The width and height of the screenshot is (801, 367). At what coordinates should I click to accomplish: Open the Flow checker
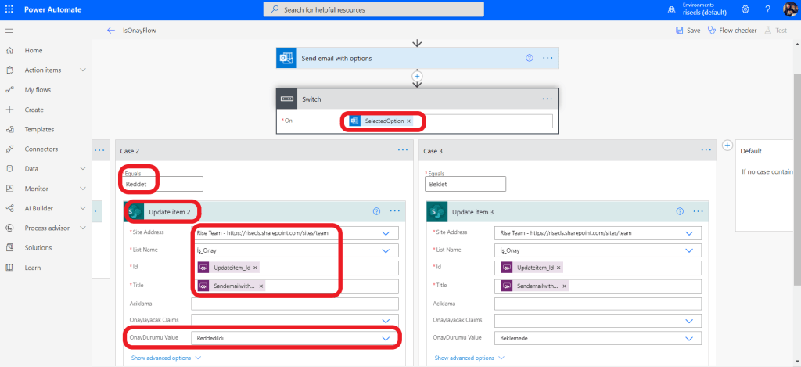tap(732, 31)
